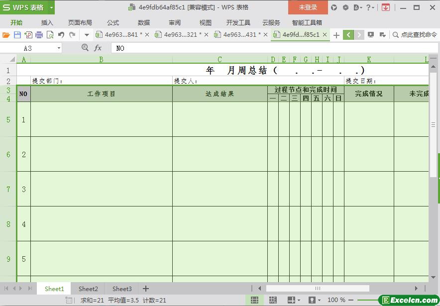
Task: Switch to normal view in status bar
Action: pyautogui.click(x=254, y=300)
